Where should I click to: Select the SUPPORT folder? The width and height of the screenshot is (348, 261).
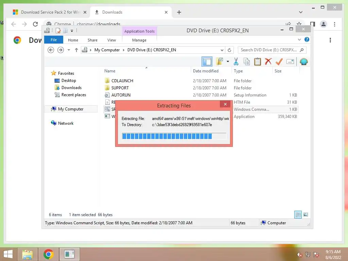click(120, 88)
